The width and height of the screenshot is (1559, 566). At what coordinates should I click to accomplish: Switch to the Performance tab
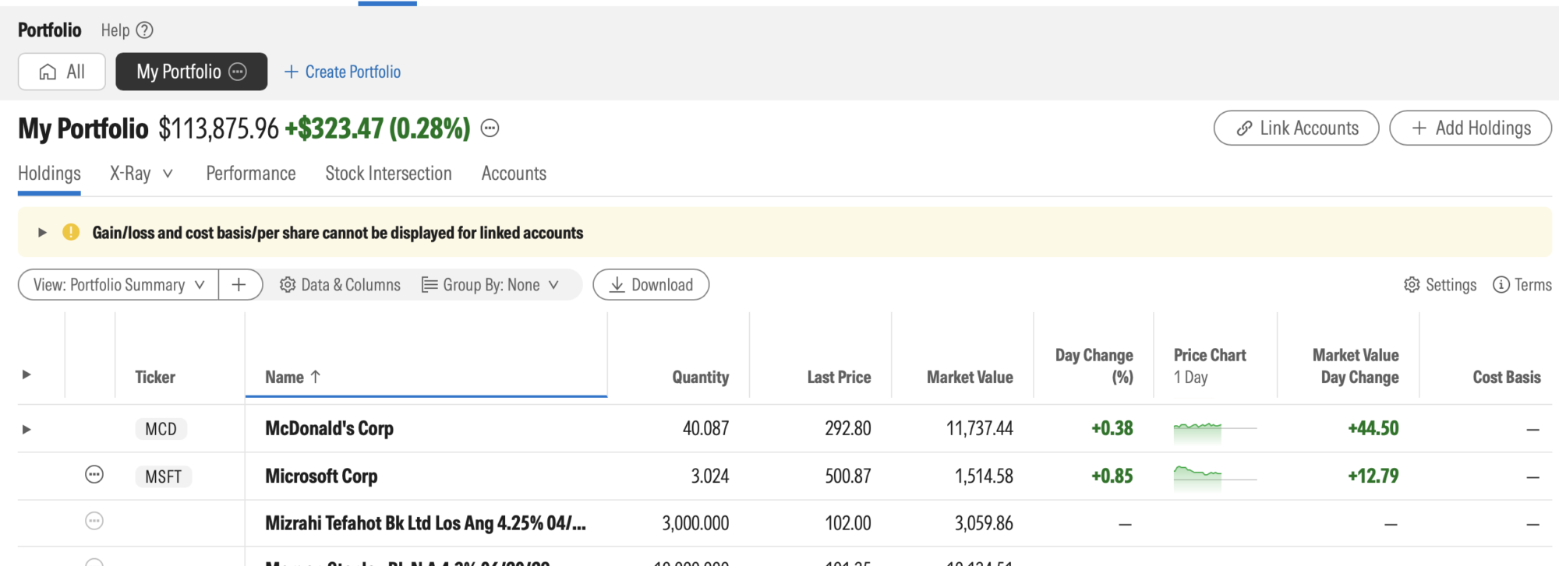pos(251,174)
